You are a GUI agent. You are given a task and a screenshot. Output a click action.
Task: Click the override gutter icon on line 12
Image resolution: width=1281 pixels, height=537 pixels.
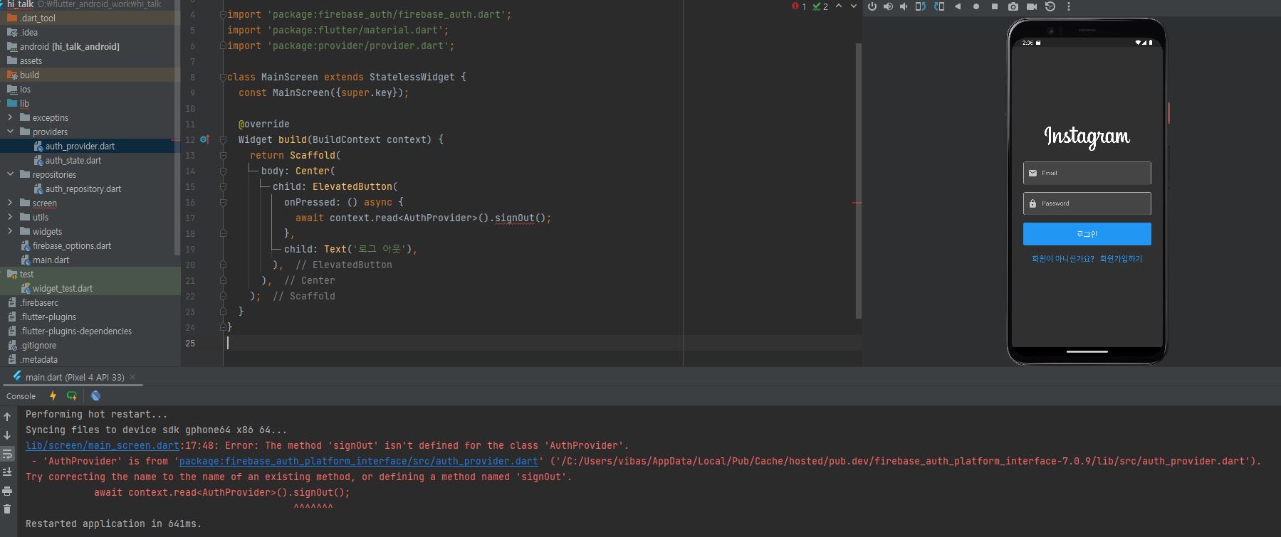coord(204,139)
